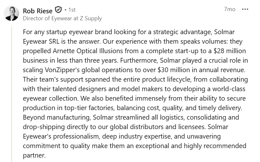Click the 'Director of Eyewear at Z Supply' headline

click(x=62, y=18)
